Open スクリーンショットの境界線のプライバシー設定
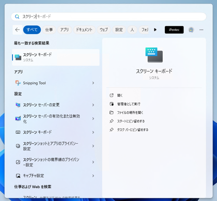 (56, 162)
